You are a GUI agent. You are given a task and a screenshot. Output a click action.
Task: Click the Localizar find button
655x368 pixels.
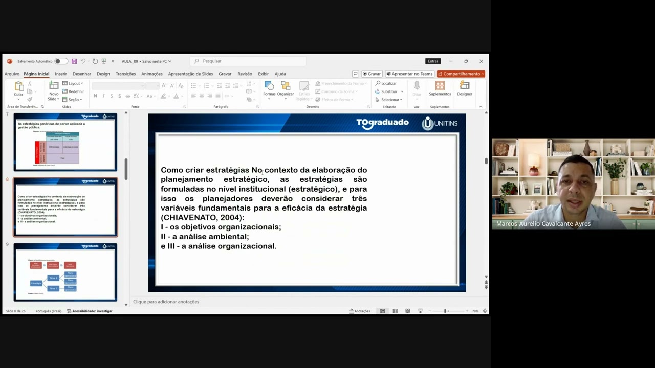[386, 83]
